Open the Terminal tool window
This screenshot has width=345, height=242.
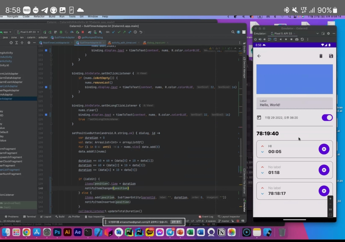point(29,217)
